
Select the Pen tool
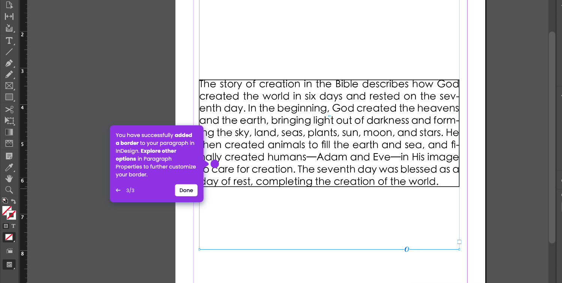coord(9,63)
